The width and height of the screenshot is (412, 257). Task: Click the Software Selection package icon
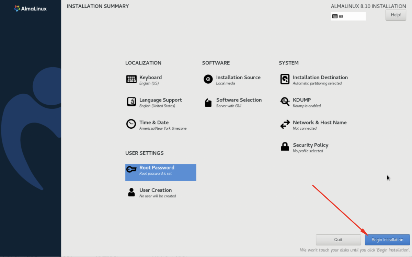click(208, 103)
